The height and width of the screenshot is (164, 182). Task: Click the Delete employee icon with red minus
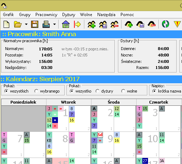[152, 24]
